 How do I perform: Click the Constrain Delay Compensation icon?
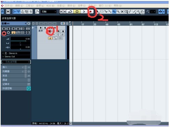click(8, 11)
